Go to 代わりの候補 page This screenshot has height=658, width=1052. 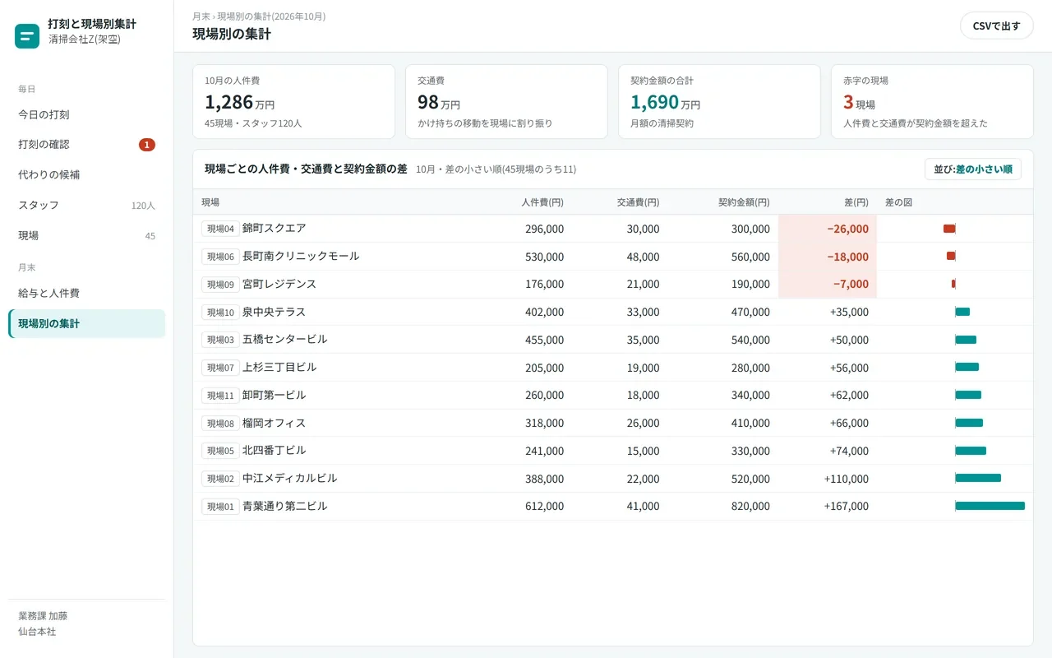pos(86,175)
